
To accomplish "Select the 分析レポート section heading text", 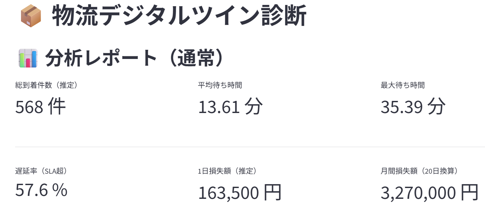I will [101, 58].
